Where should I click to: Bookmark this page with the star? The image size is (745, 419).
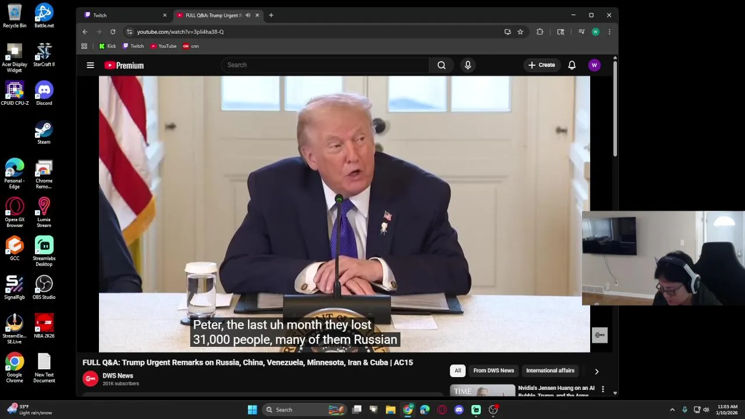tap(520, 31)
